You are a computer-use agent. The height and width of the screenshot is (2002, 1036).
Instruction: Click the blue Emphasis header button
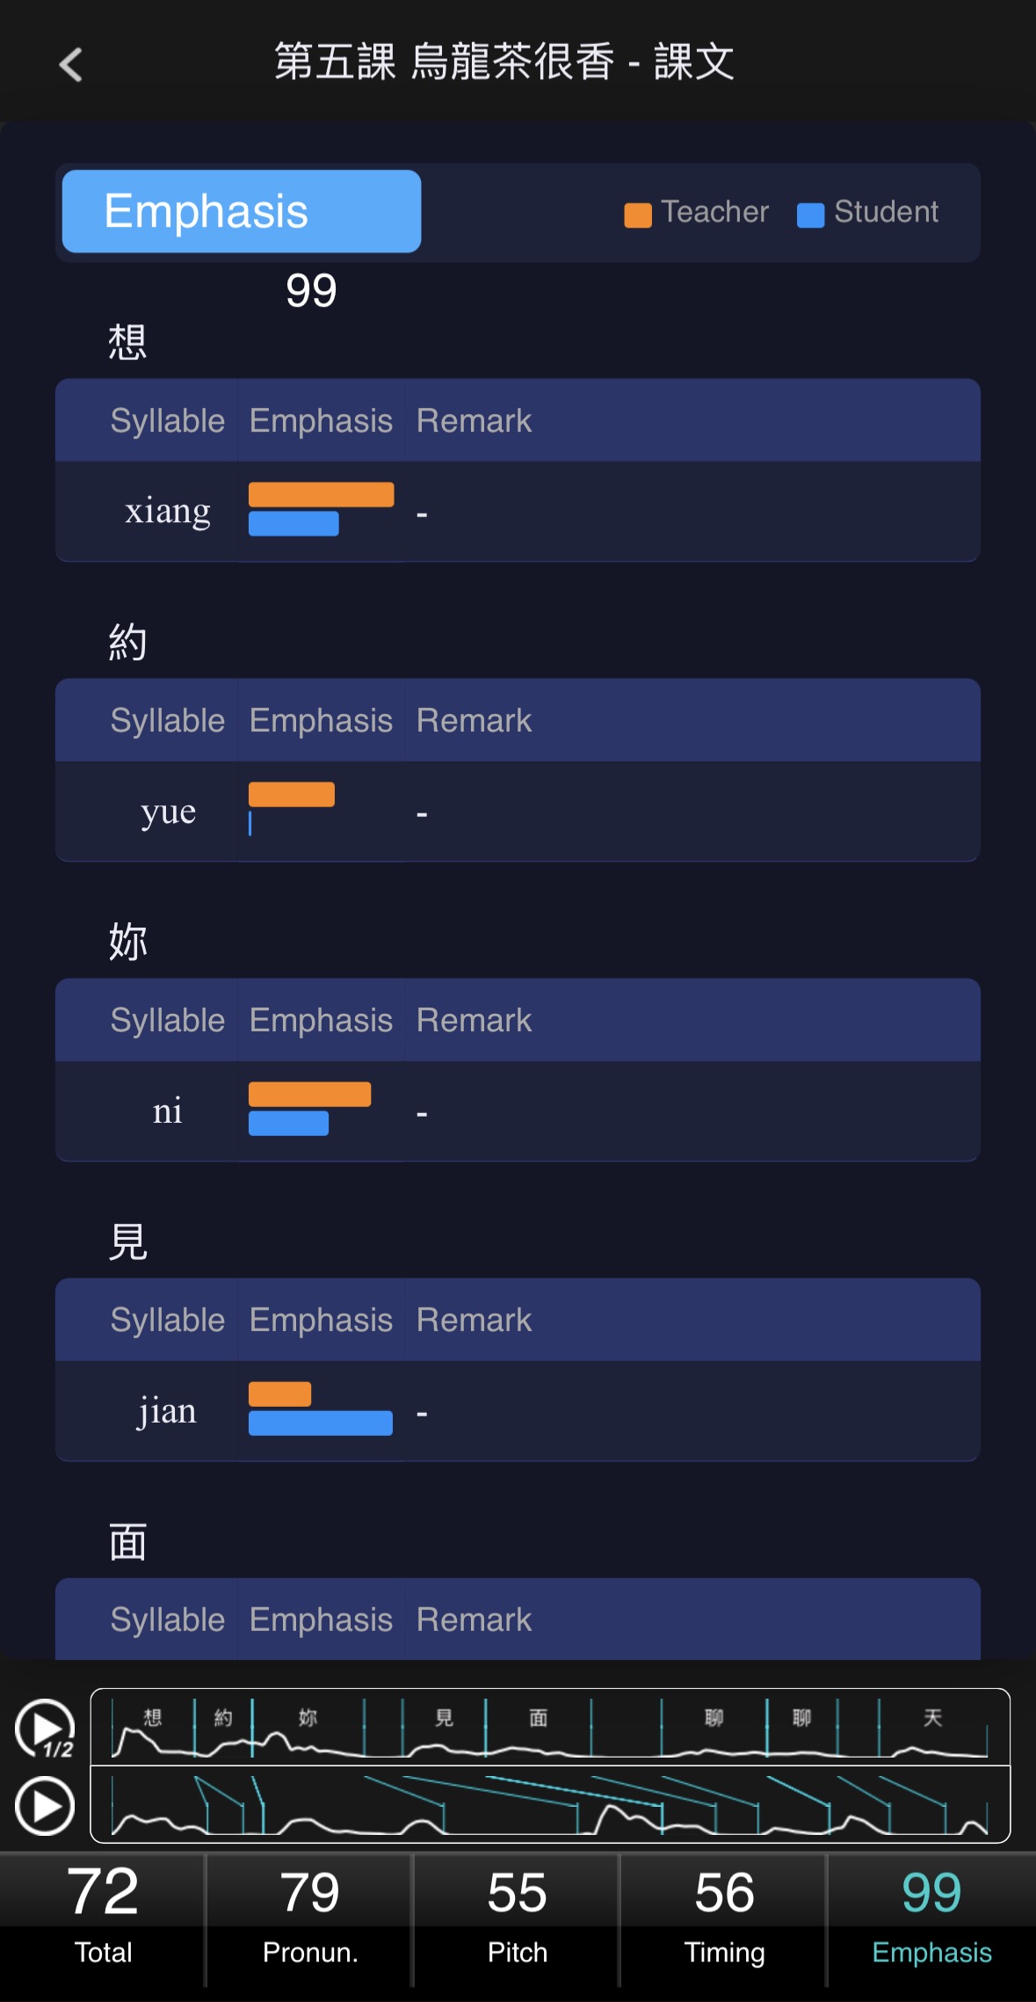pyautogui.click(x=242, y=211)
